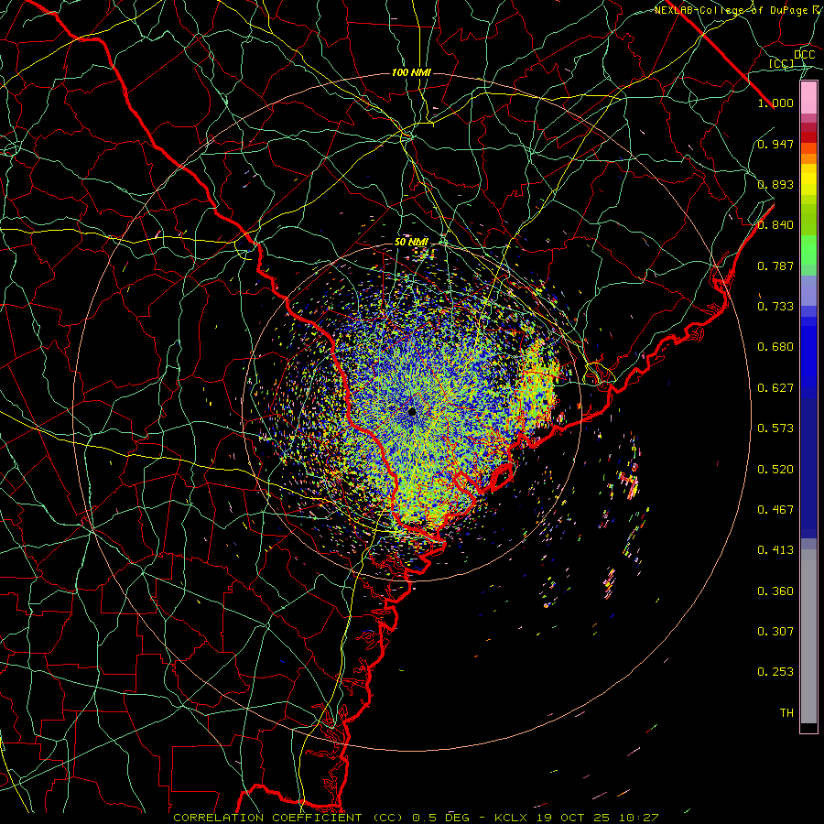The image size is (824, 824).
Task: Click the 50 NMI range ring label
Action: tap(411, 242)
